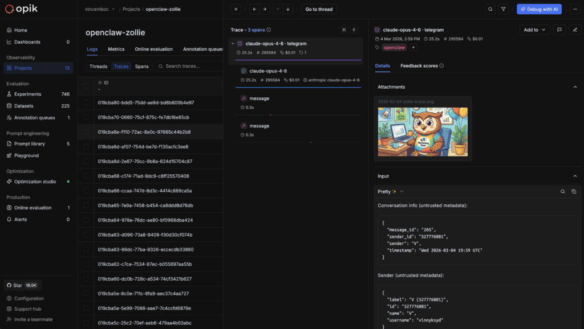Switch to the Metrics tab
Viewport: 584px width, 329px height.
point(116,49)
